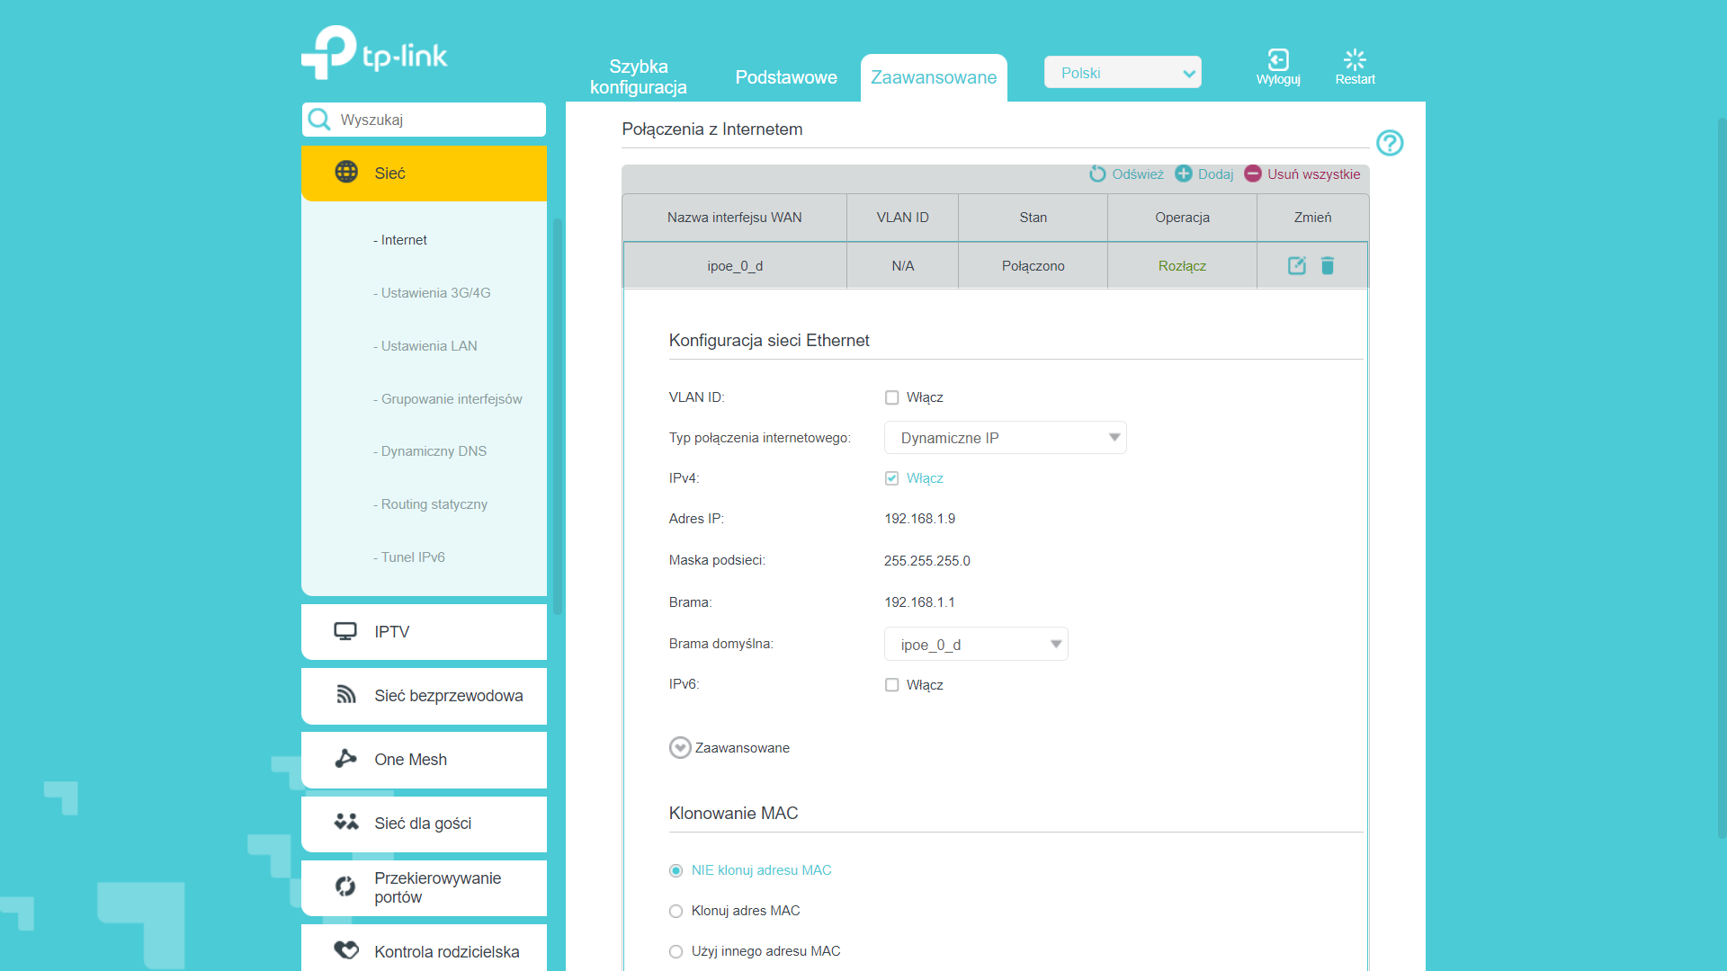This screenshot has width=1727, height=971.
Task: Open help via the question mark icon
Action: click(x=1390, y=143)
